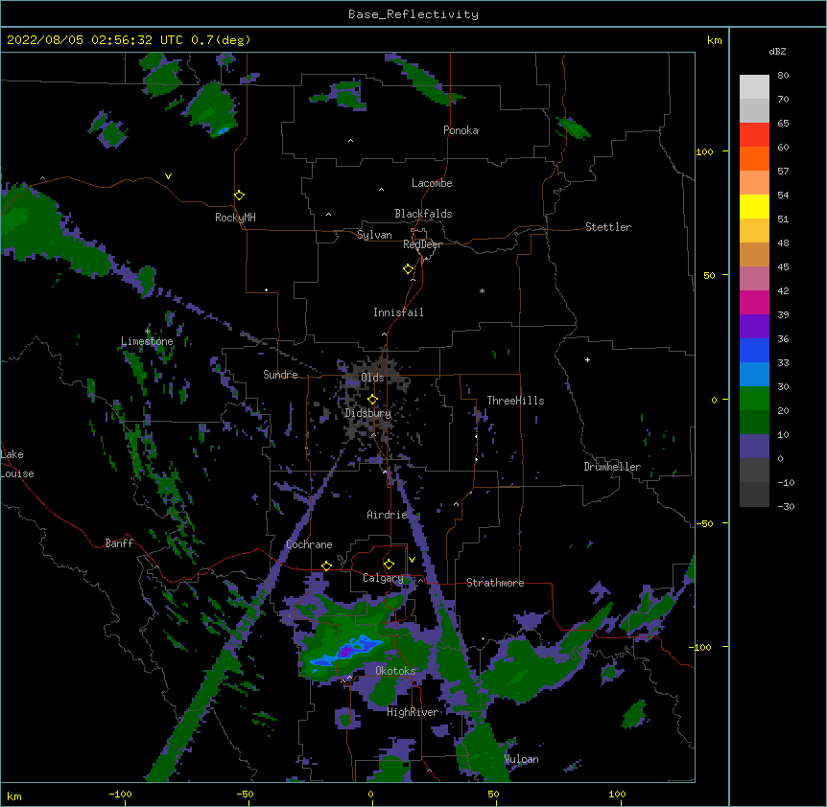This screenshot has height=807, width=827.
Task: Click the Lake Louise label
Action: pos(15,464)
